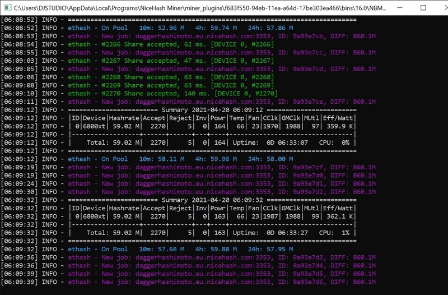Click the Uptime 0D 06:33:27 value

287,233
